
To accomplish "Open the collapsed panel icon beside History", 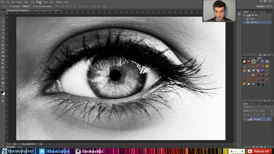I will tap(239, 14).
